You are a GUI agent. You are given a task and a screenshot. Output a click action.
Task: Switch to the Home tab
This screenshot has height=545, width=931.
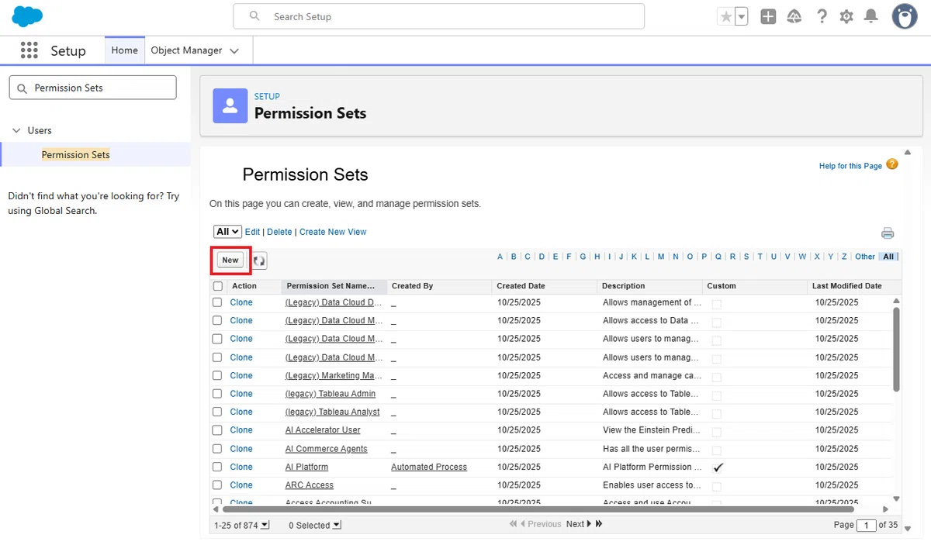(x=124, y=50)
